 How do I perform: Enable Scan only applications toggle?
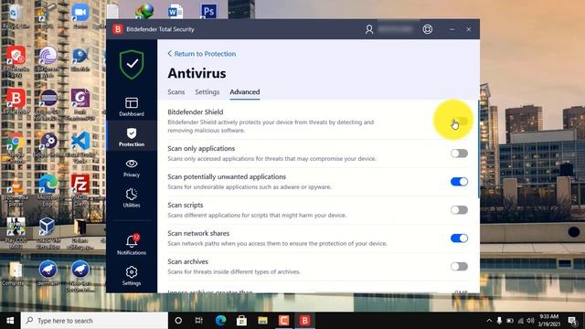[459, 154]
